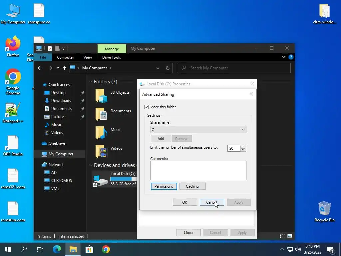Select CUSTOMOS network computer

tap(61, 181)
